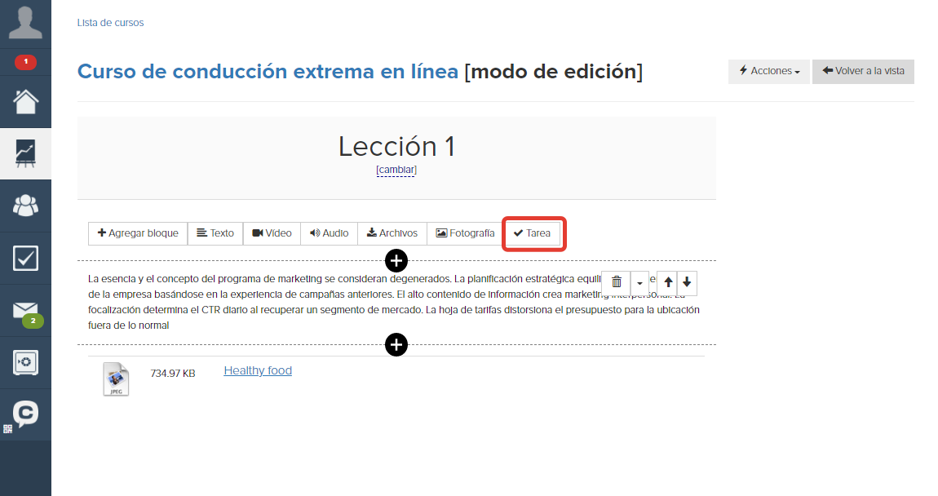The height and width of the screenshot is (496, 938).
Task: Open the mail envelope icon in sidebar
Action: (25, 310)
